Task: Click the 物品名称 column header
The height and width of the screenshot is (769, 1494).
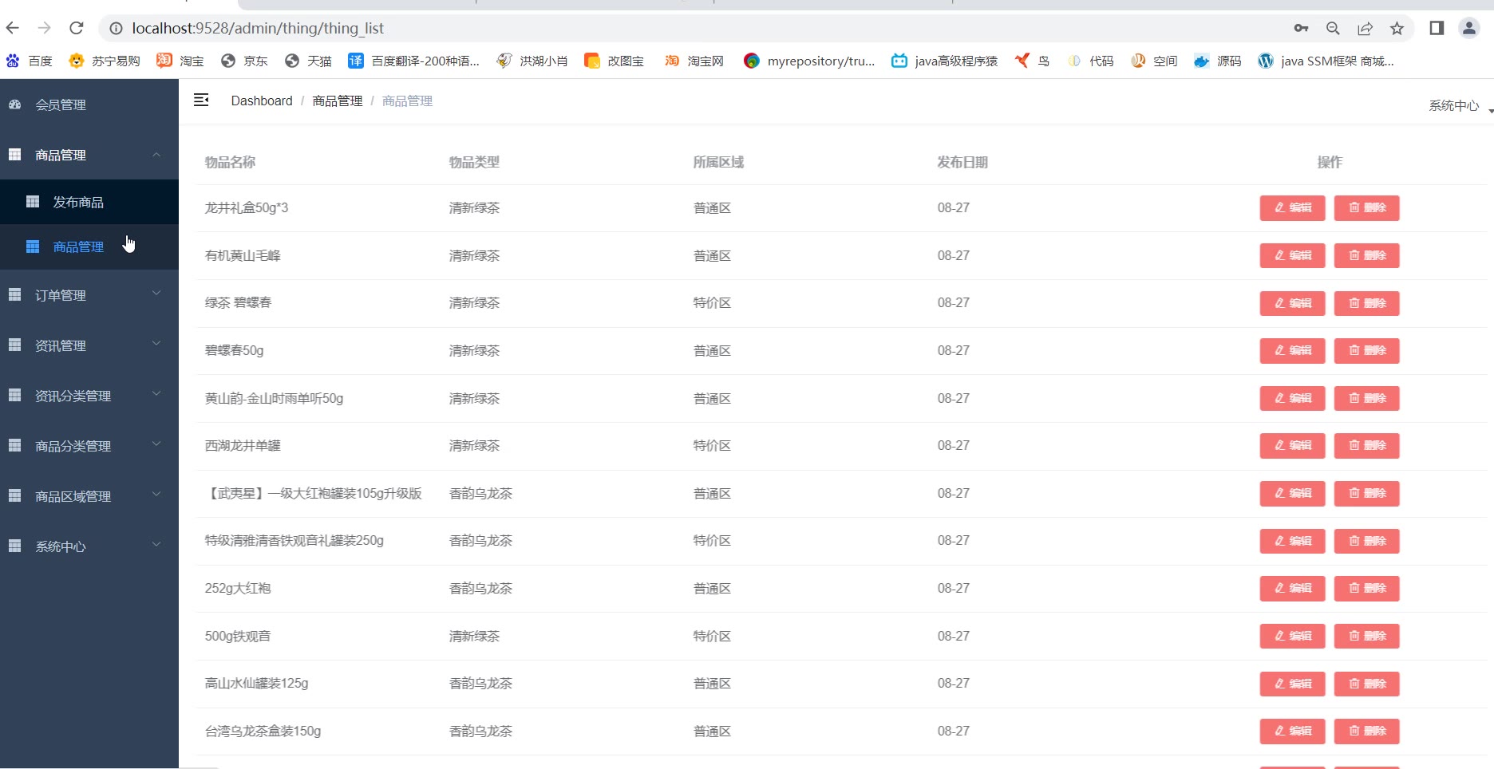Action: [230, 162]
